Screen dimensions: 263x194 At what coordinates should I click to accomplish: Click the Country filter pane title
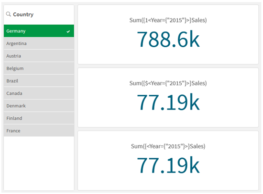click(23, 14)
